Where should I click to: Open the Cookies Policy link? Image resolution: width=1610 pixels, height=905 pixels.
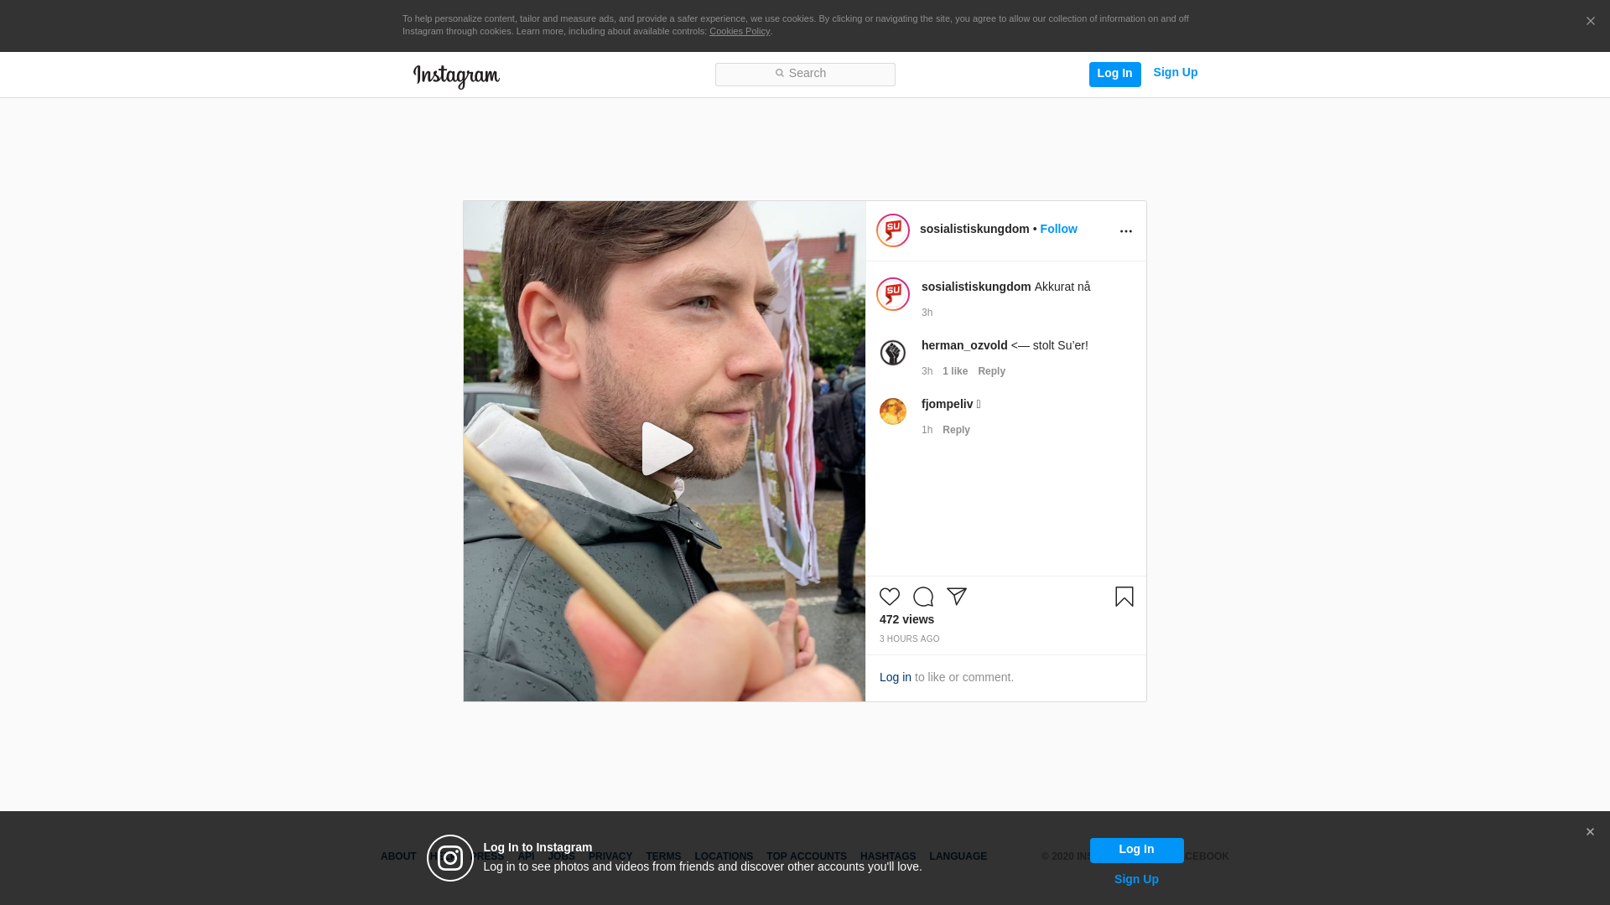point(740,31)
